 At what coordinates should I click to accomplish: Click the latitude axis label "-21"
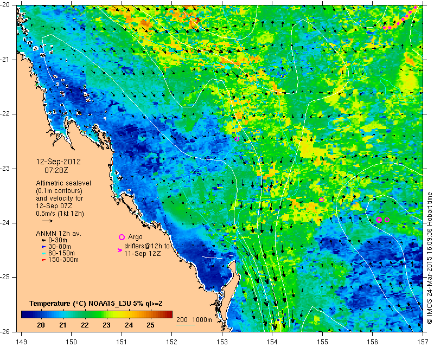pyautogui.click(x=5, y=60)
